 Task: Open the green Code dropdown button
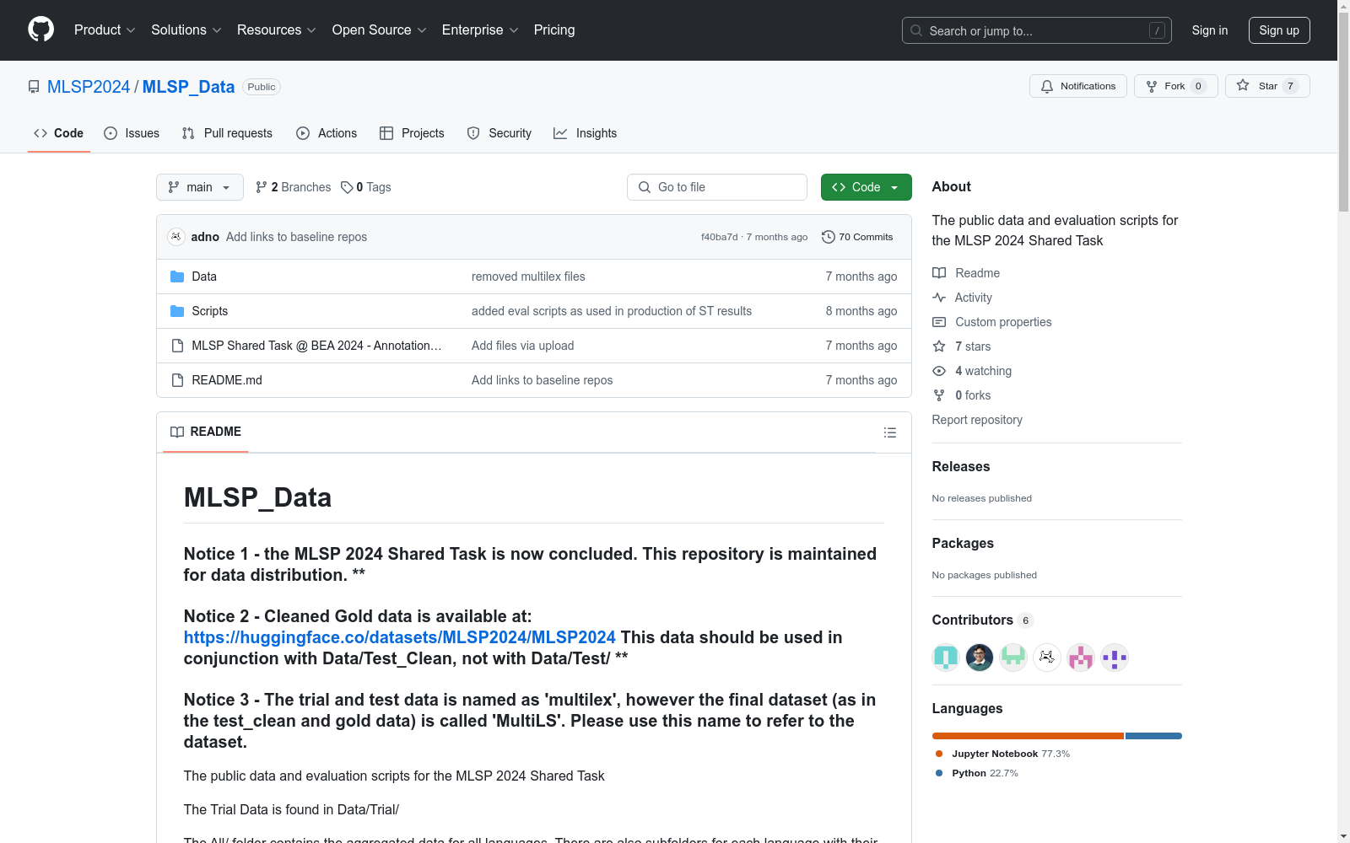pos(866,187)
